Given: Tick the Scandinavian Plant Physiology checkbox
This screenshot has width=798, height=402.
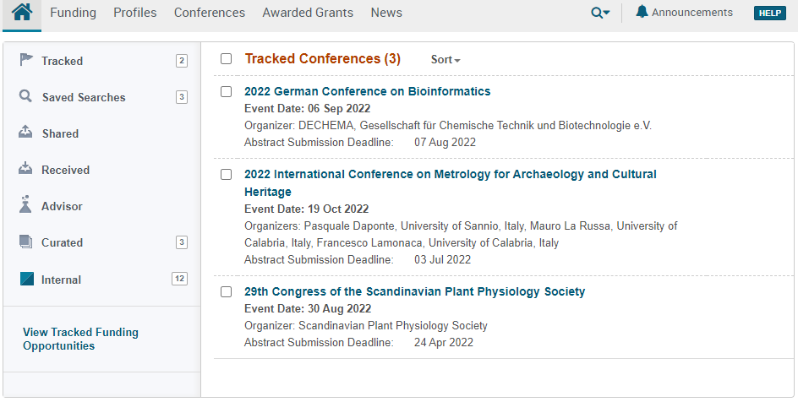Looking at the screenshot, I should pyautogui.click(x=226, y=291).
